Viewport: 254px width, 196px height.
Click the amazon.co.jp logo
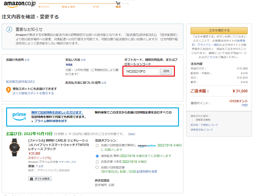click(20, 4)
